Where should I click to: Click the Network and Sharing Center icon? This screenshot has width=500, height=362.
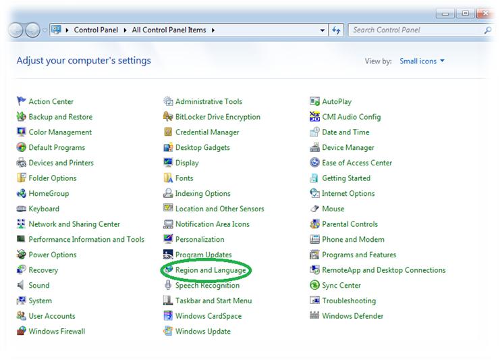[x=21, y=224]
